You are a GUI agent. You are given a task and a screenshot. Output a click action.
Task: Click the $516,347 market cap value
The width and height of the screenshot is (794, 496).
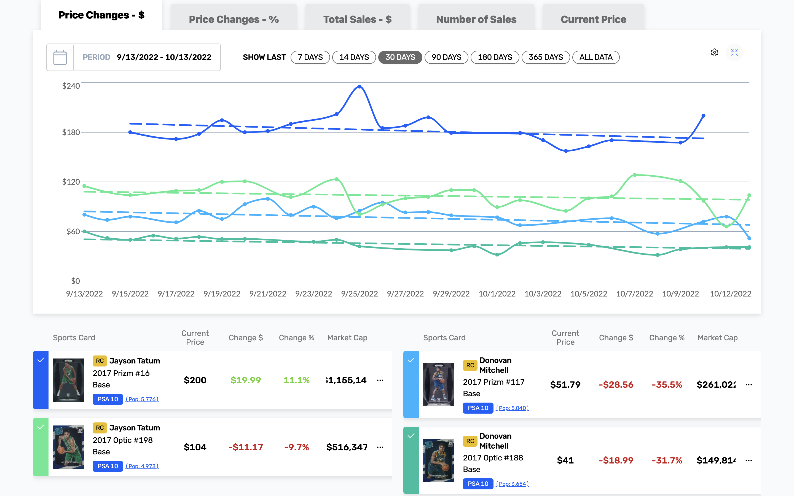click(347, 447)
